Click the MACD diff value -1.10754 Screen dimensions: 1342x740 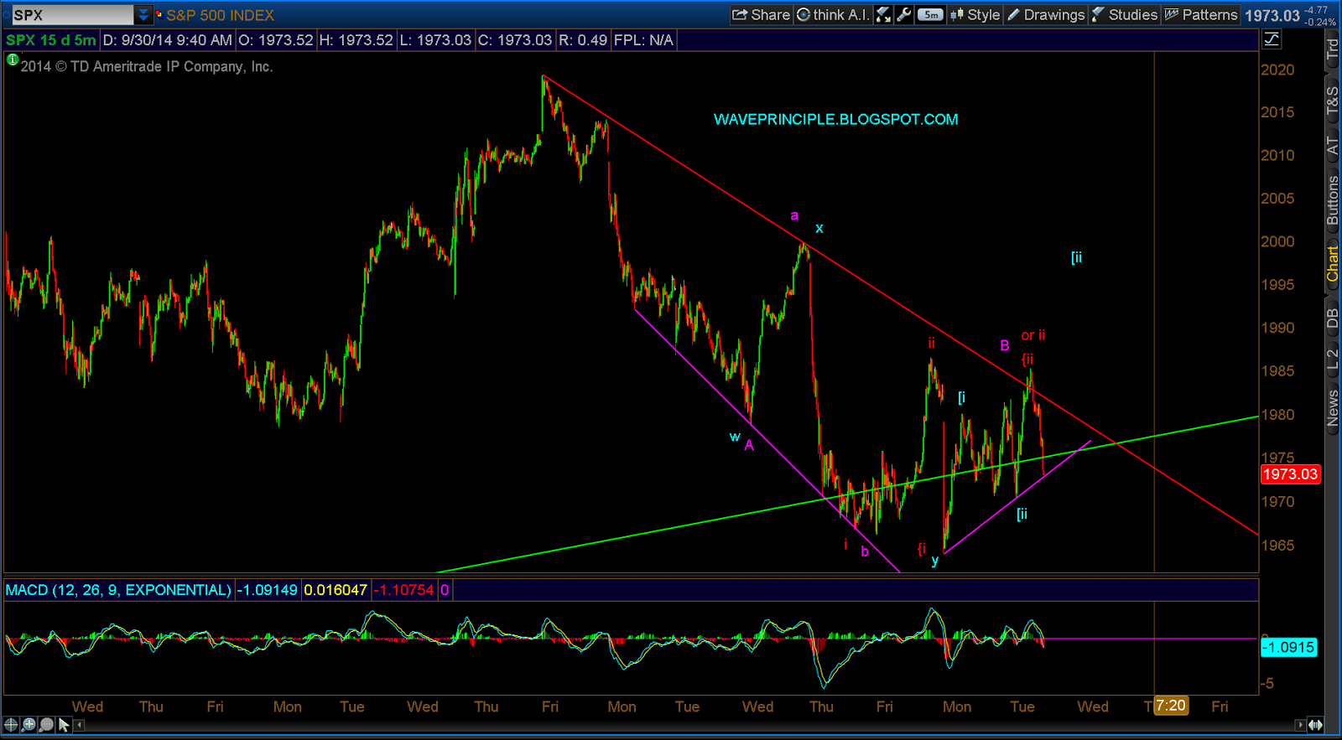pyautogui.click(x=403, y=590)
